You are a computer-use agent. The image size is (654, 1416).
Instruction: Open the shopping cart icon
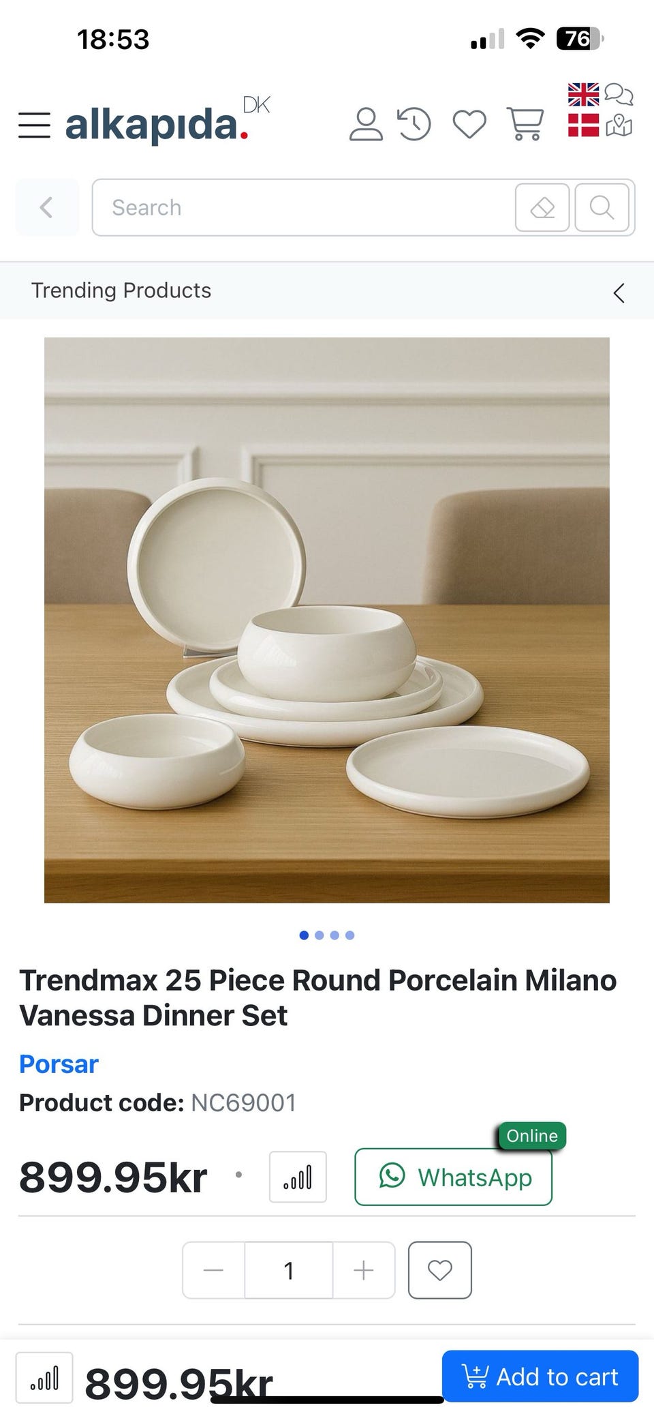point(525,124)
